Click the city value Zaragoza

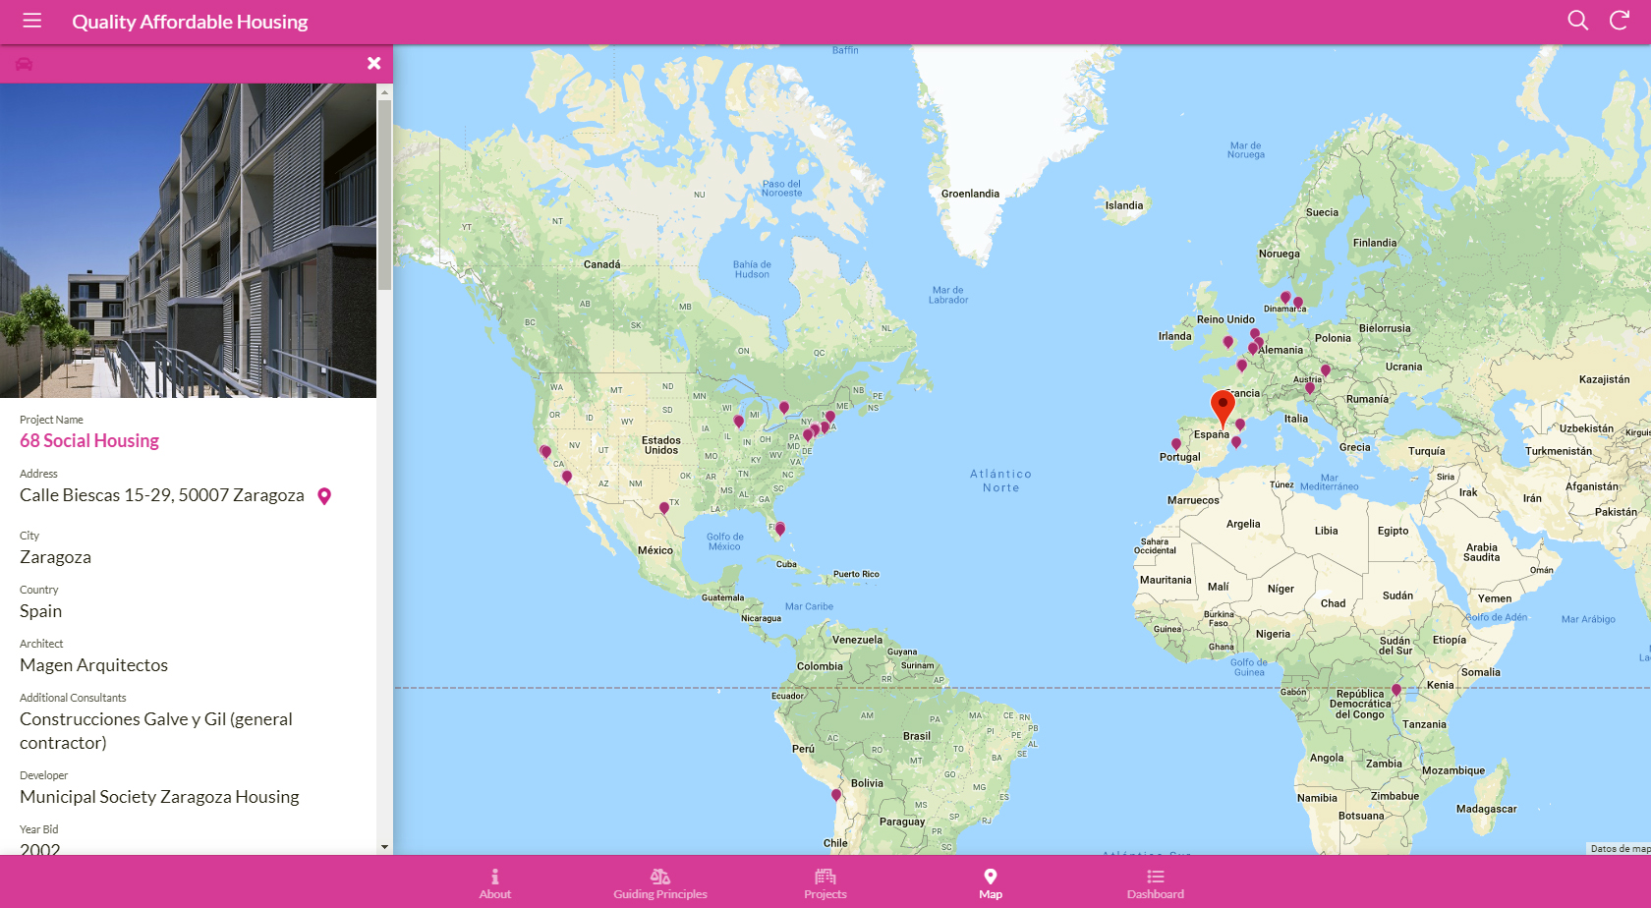pyautogui.click(x=55, y=557)
